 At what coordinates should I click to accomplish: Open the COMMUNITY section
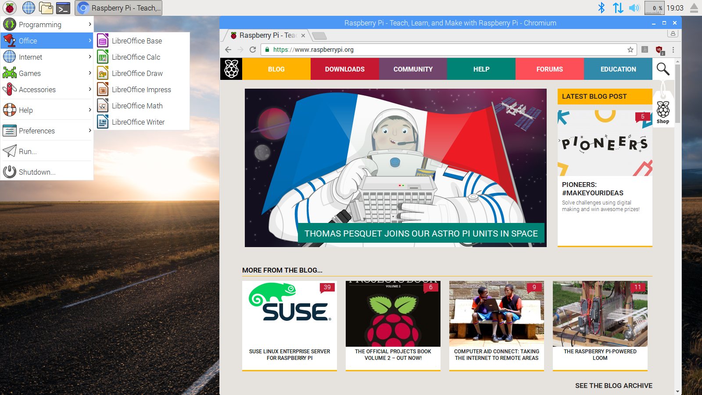tap(413, 69)
